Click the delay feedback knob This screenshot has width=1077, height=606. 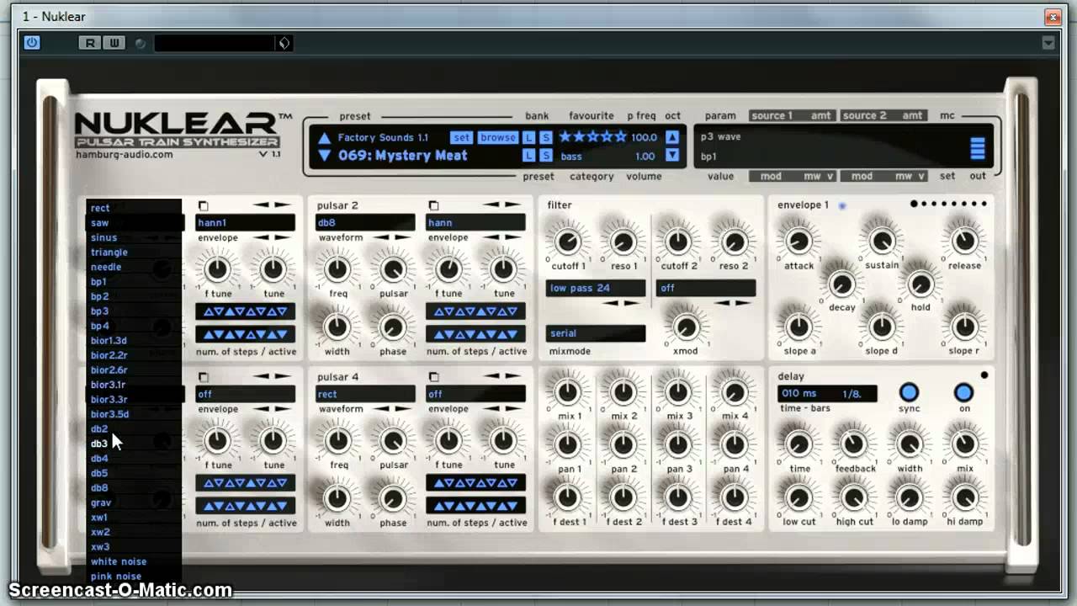coord(854,444)
